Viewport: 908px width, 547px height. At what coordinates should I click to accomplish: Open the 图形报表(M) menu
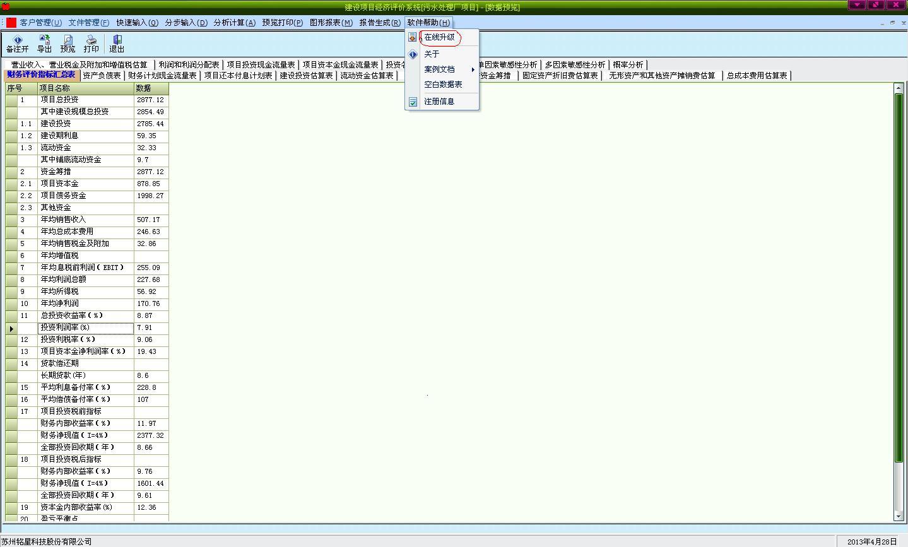(x=331, y=23)
